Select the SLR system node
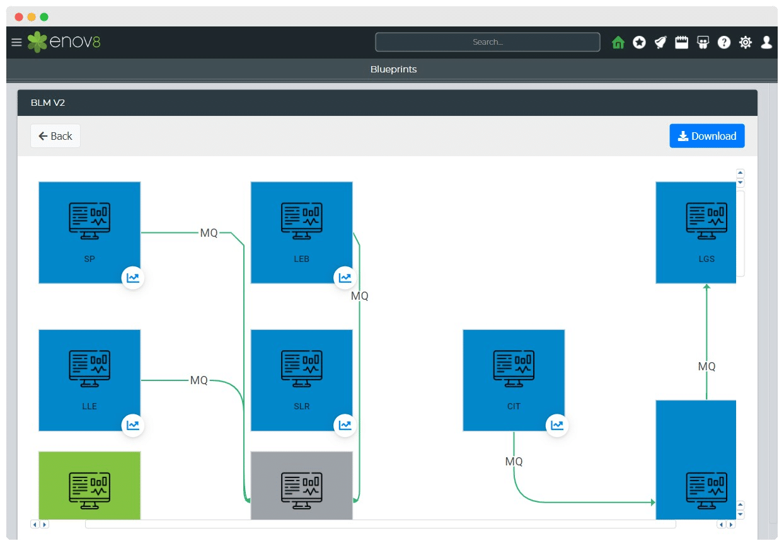The width and height of the screenshot is (784, 546). click(x=301, y=380)
